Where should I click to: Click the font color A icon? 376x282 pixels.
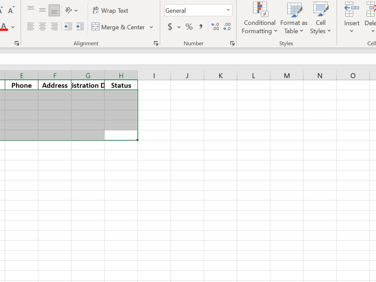(4, 26)
